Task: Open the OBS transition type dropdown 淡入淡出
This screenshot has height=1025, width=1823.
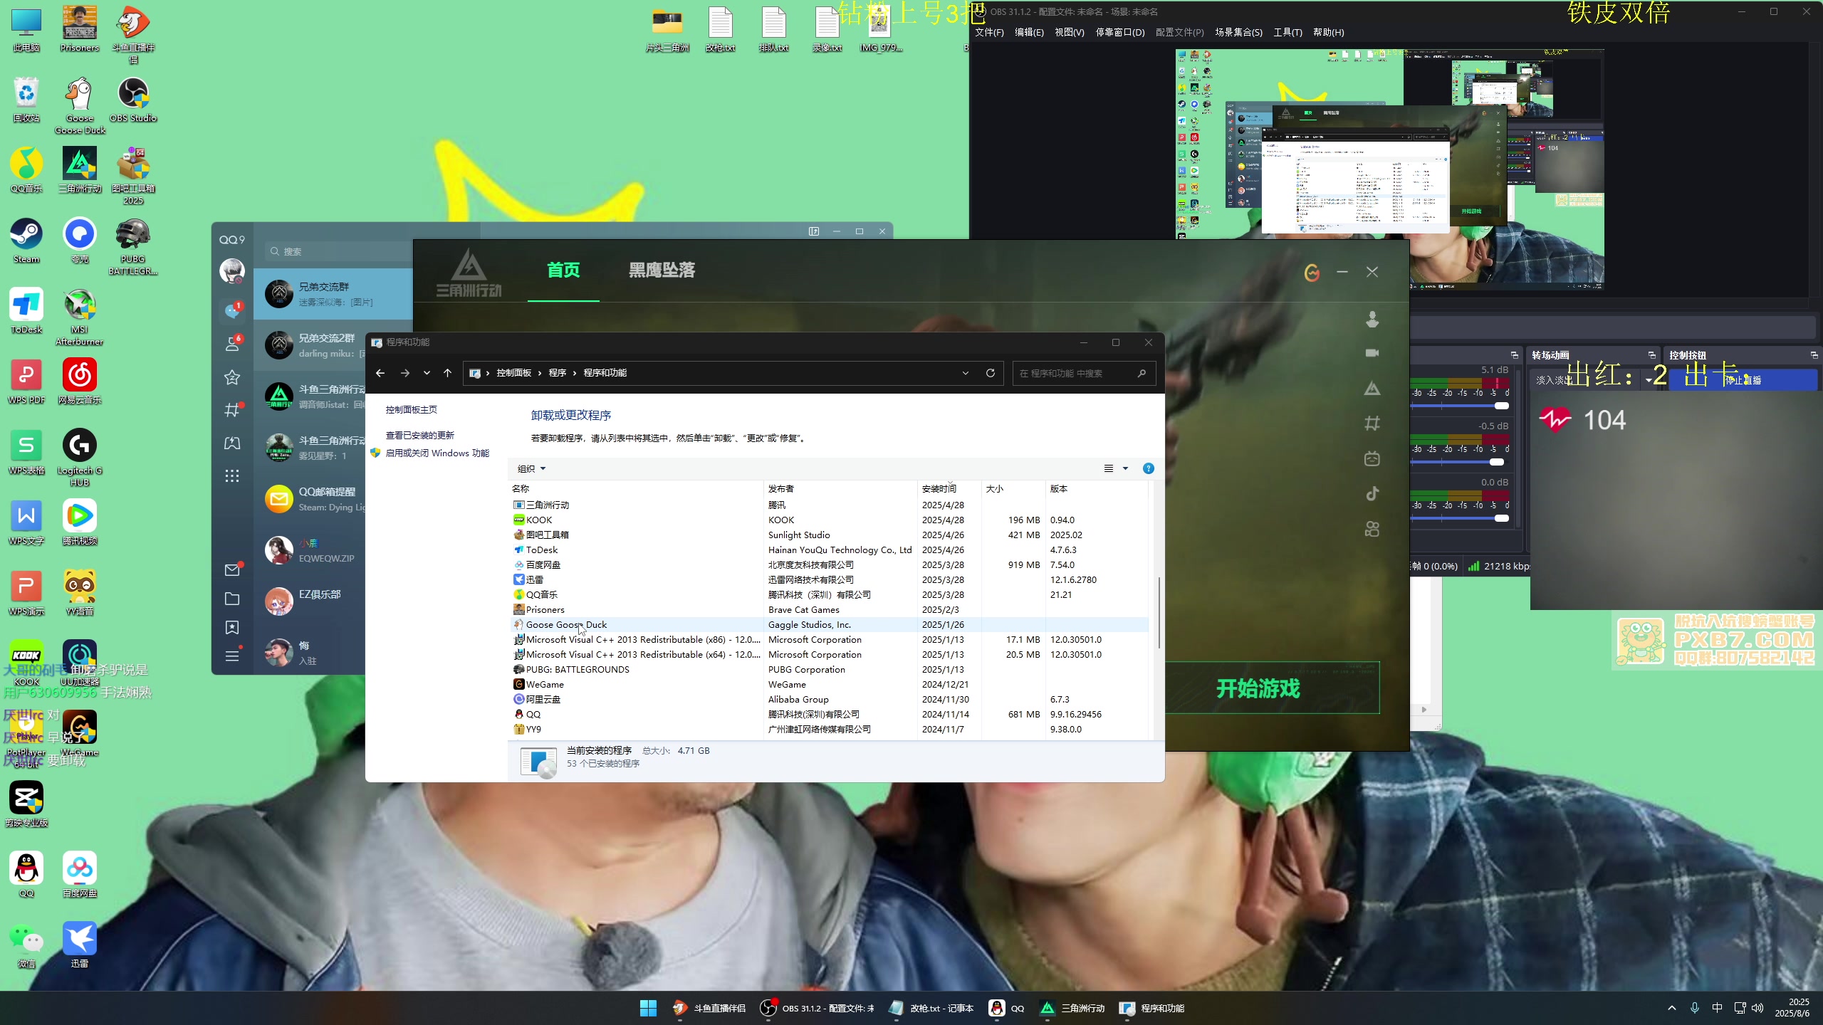Action: coord(1592,380)
